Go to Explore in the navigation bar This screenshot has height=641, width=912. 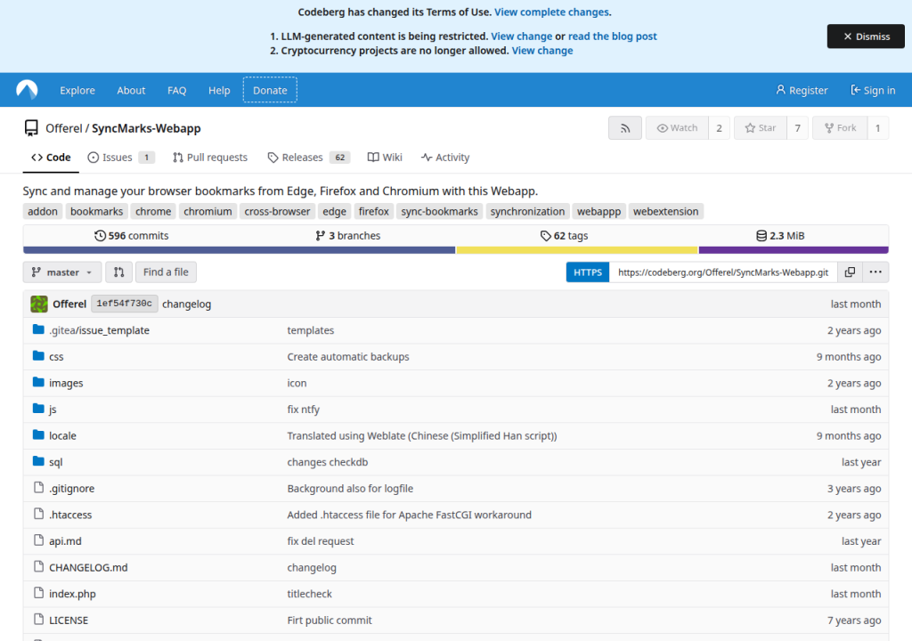77,90
